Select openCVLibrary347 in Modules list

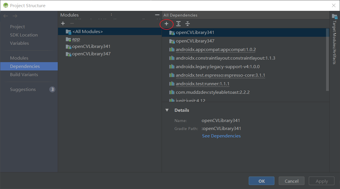point(110,54)
